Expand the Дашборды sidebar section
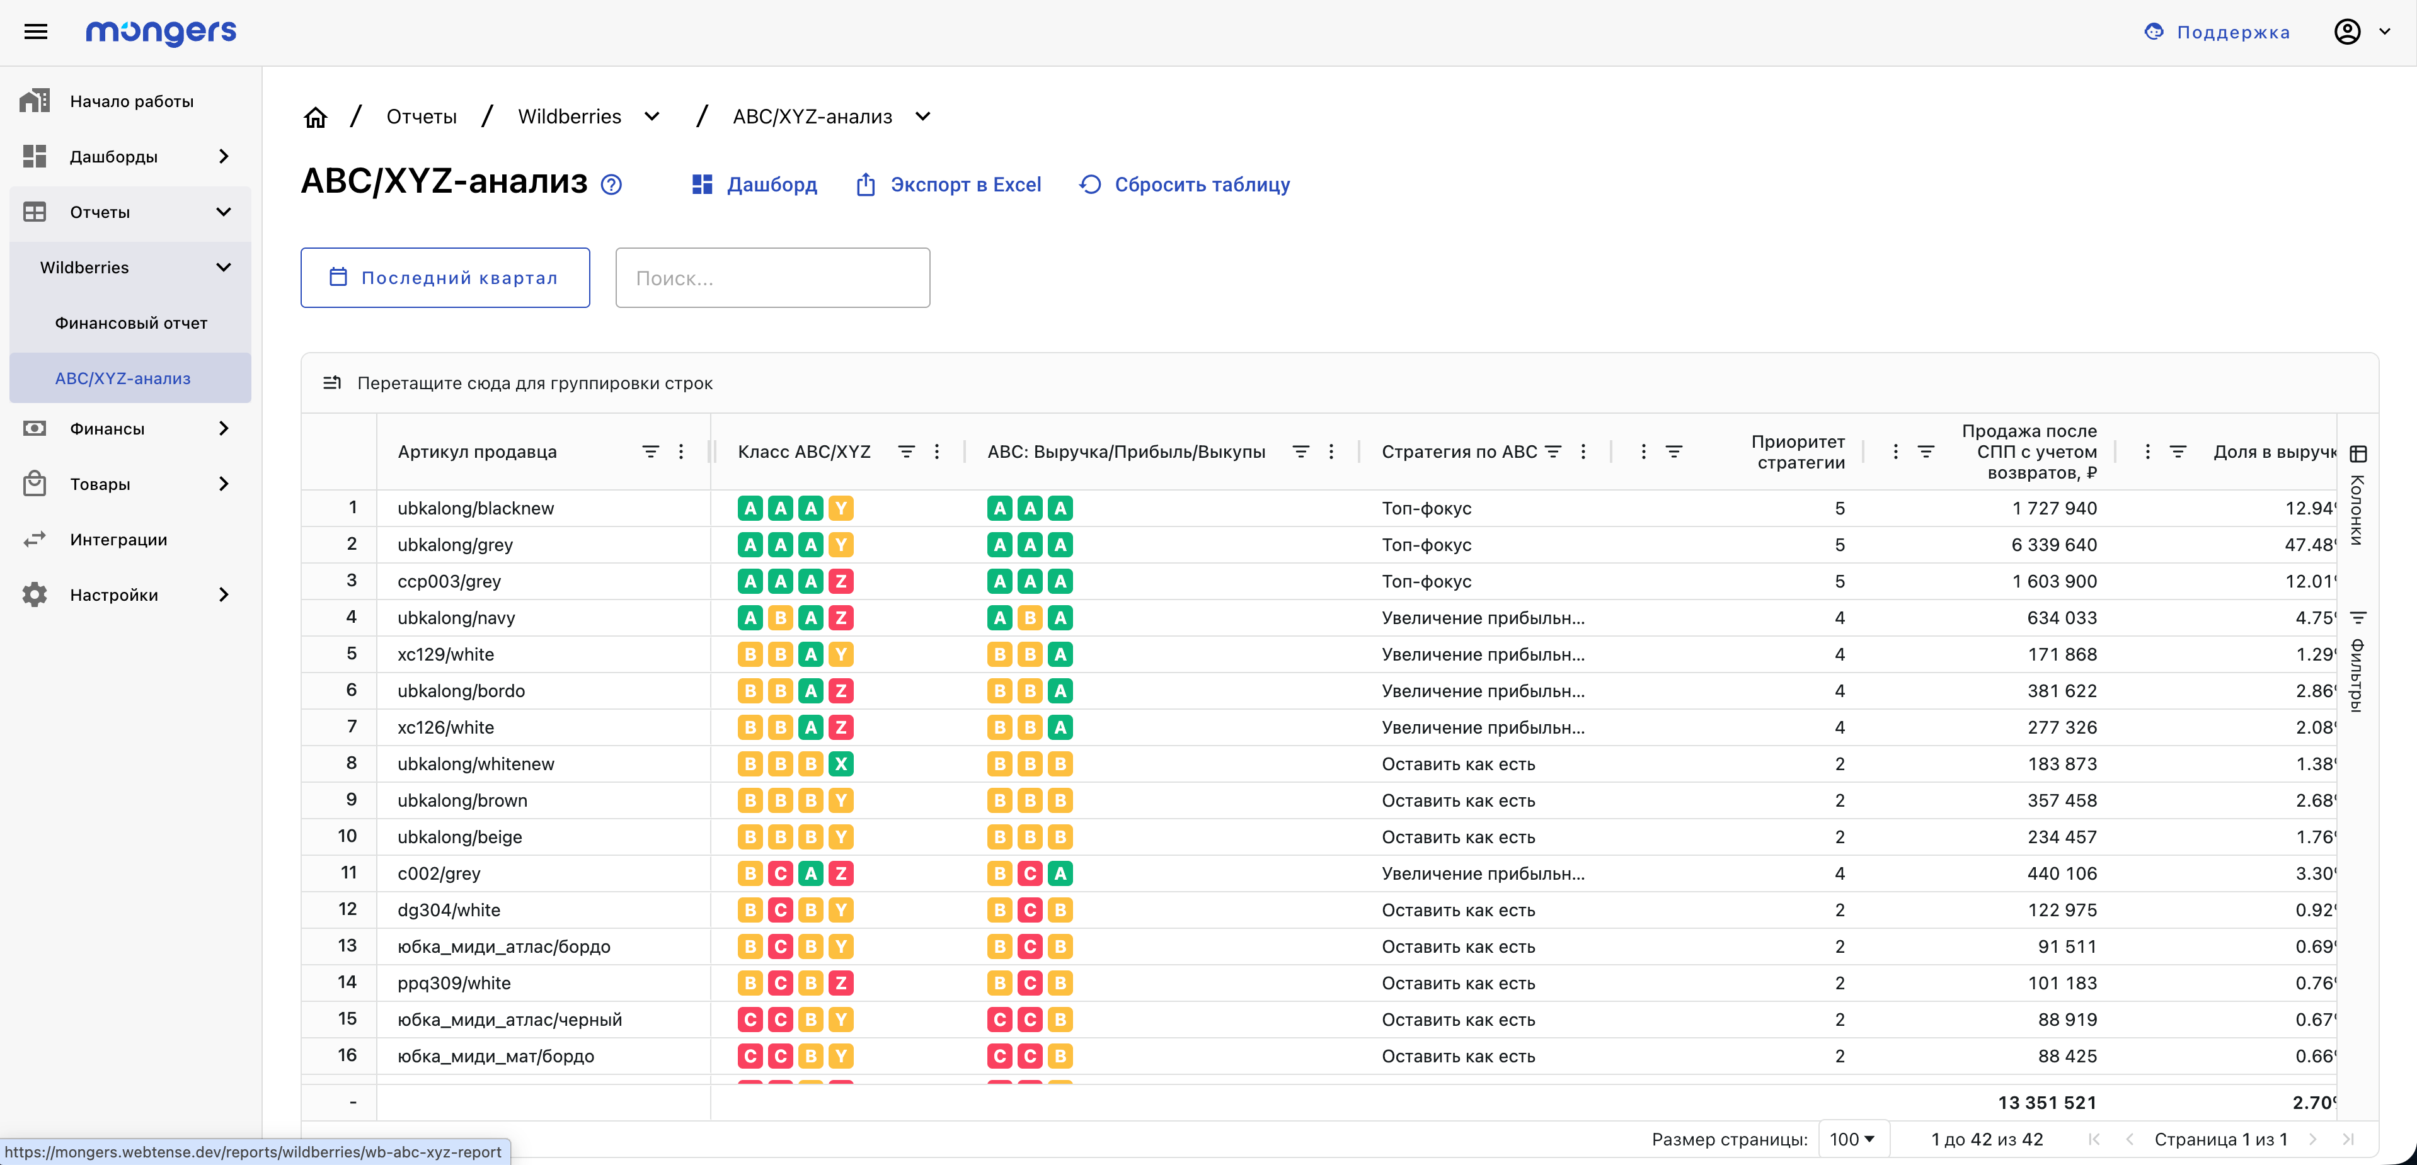2417x1165 pixels. pyautogui.click(x=223, y=157)
